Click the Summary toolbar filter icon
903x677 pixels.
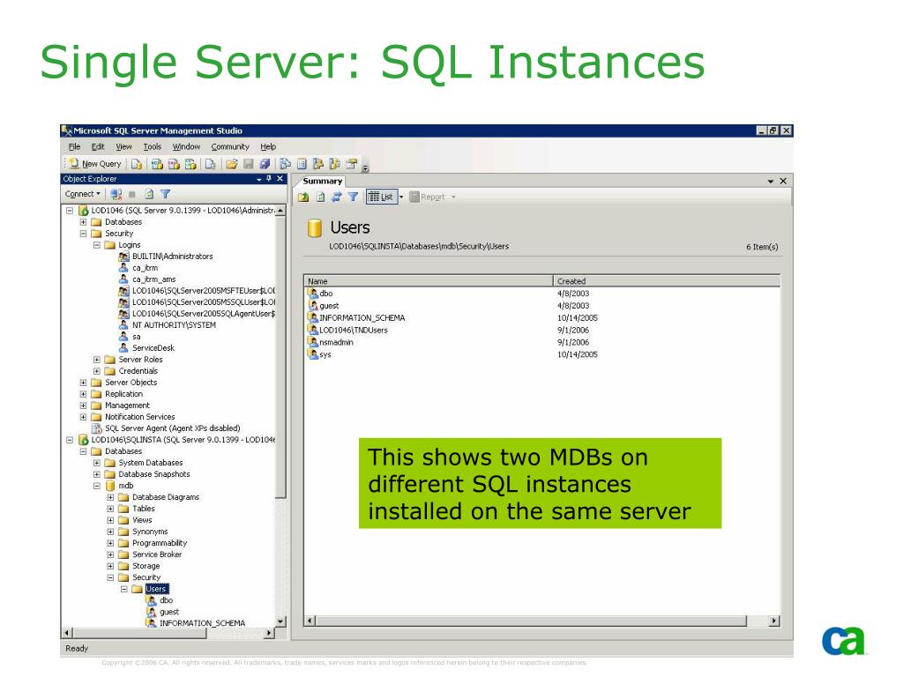[x=353, y=197]
